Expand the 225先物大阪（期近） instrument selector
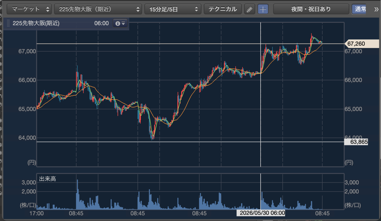Image resolution: width=381 pixels, height=221 pixels. [x=98, y=9]
